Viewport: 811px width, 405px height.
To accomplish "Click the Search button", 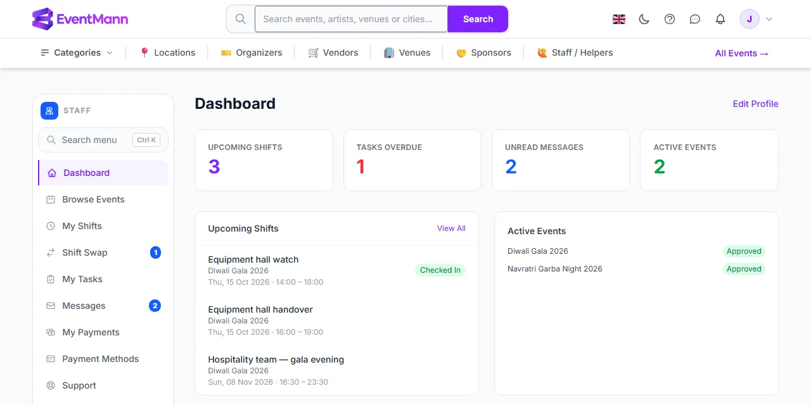I will 478,19.
